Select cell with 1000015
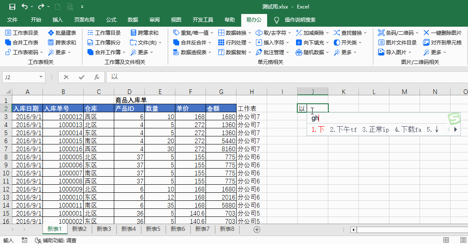The height and width of the screenshot is (244, 468). tap(63, 141)
